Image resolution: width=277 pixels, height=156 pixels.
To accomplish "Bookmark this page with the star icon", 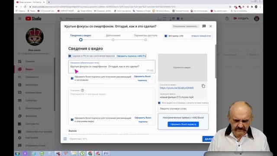I will point(230,7).
